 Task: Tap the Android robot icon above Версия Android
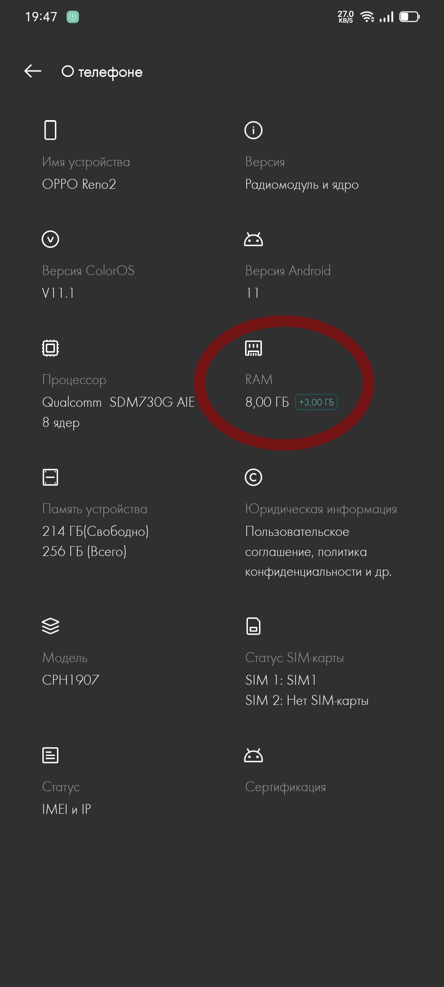point(253,239)
